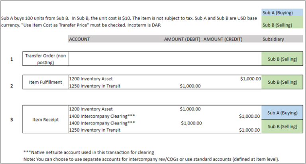Screen dimensions: 306x164
Task: Select 1250 Inventory in Transit under Item Fulfillment
Action: (x=95, y=86)
